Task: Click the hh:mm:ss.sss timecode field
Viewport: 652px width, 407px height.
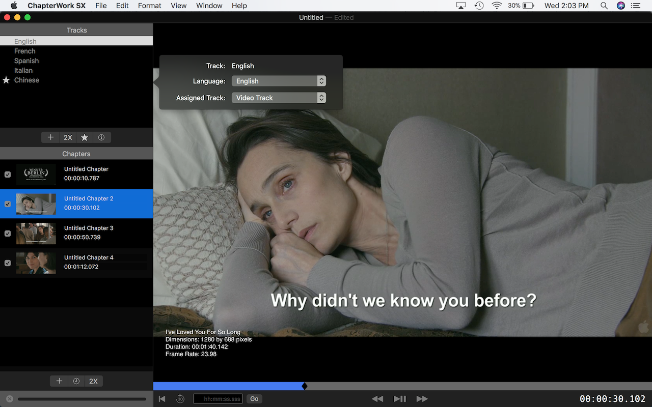Action: [218, 399]
